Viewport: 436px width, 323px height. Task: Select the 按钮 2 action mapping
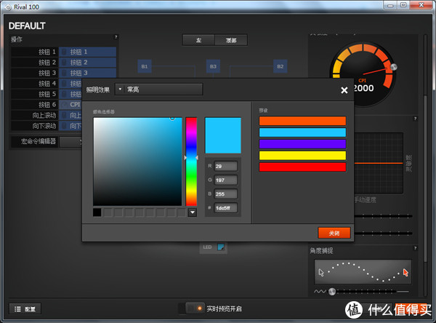[87, 63]
